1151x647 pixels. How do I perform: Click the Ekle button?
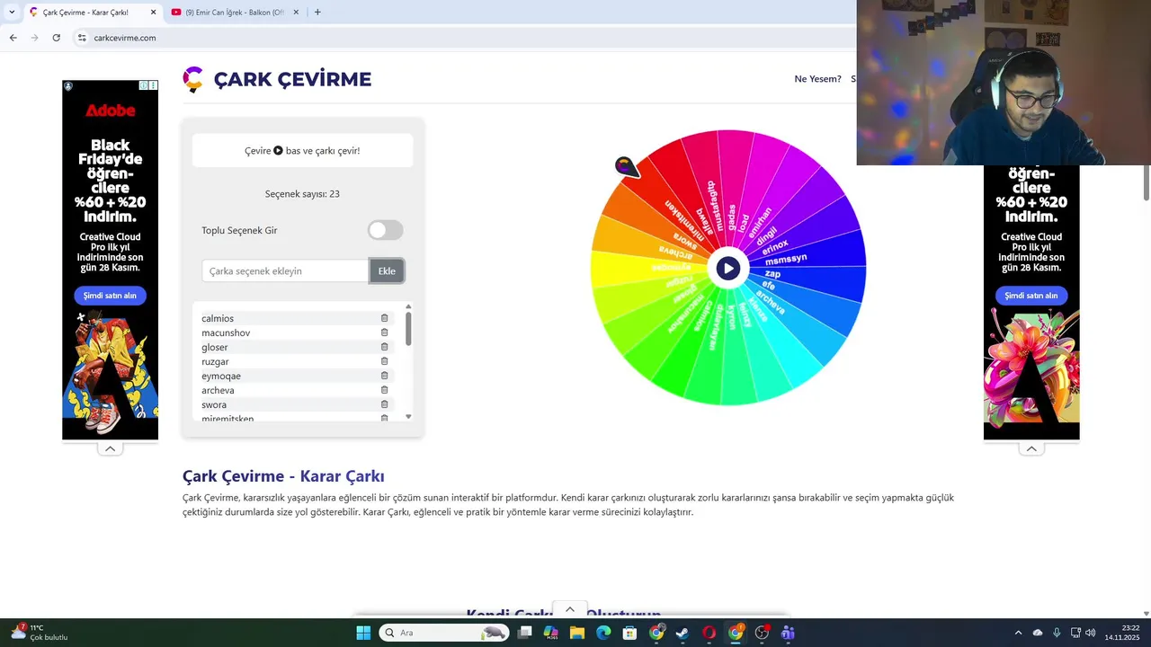pos(387,270)
